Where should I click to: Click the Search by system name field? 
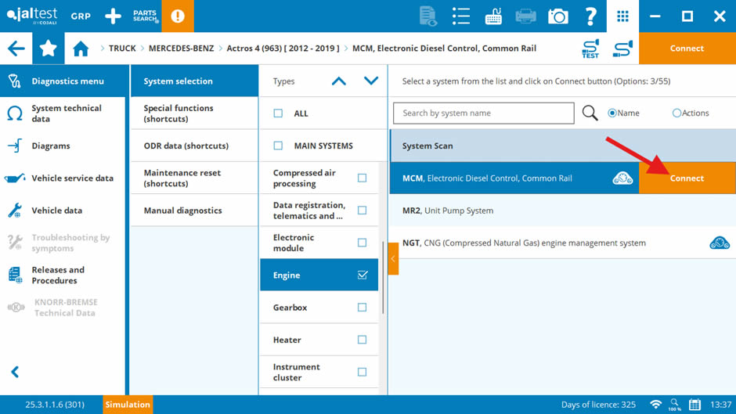[x=483, y=113]
